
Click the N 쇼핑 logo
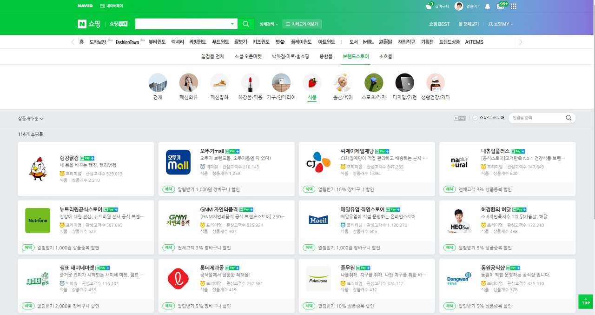click(x=89, y=24)
